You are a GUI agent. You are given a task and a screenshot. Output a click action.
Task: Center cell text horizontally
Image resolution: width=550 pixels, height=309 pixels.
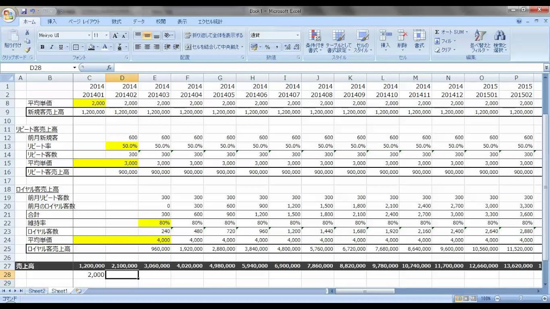click(147, 47)
